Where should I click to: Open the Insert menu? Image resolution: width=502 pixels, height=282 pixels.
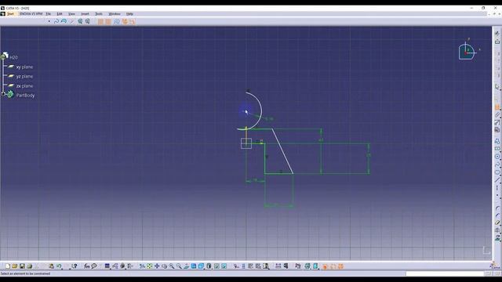point(85,14)
